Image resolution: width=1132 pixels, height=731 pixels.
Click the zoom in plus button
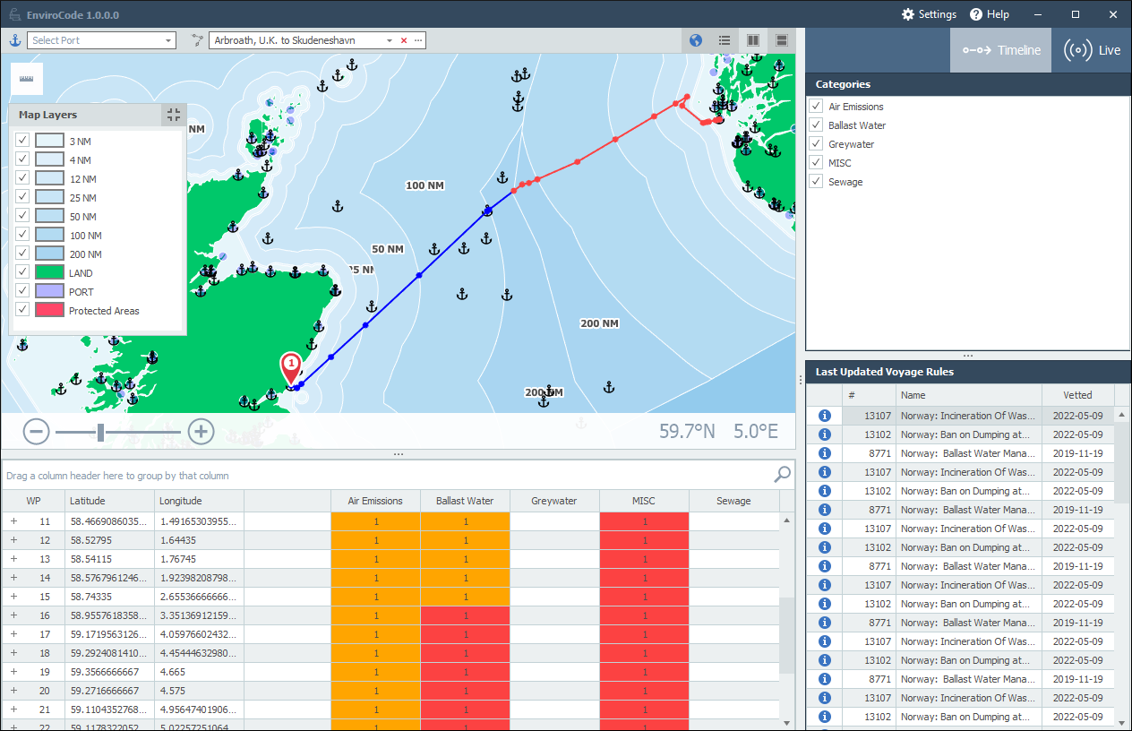click(201, 432)
